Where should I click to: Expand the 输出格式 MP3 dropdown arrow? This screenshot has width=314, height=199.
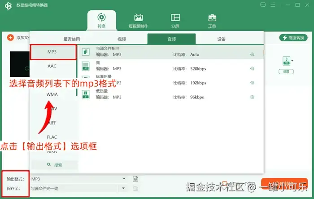coord(124,179)
